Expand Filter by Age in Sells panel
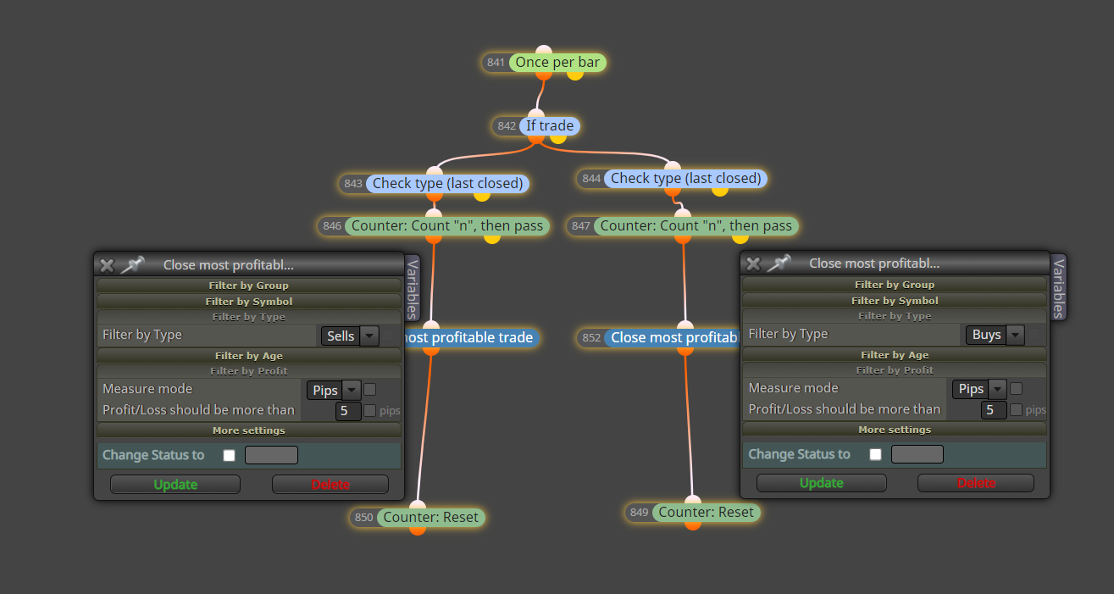This screenshot has height=594, width=1114. pyautogui.click(x=249, y=356)
